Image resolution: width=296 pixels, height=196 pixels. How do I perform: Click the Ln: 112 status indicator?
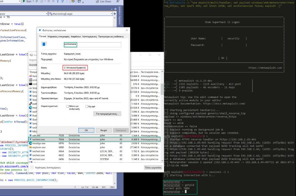click(x=85, y=187)
